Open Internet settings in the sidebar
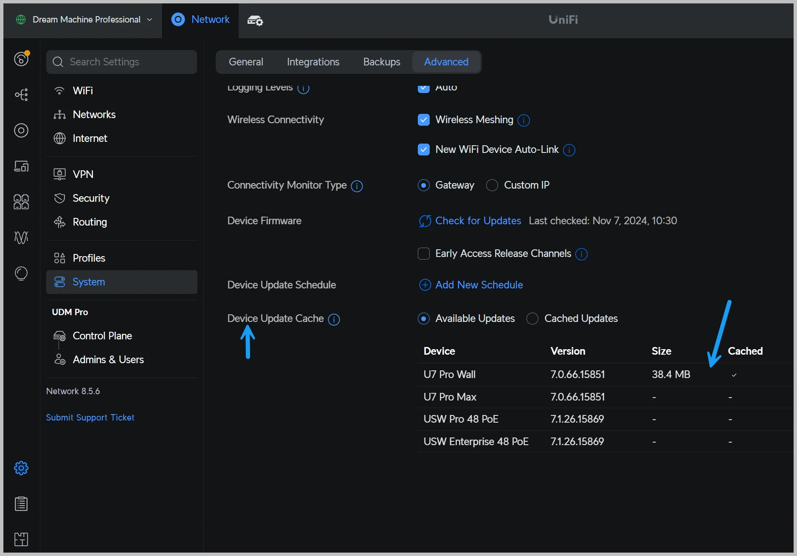The image size is (797, 556). click(x=121, y=138)
